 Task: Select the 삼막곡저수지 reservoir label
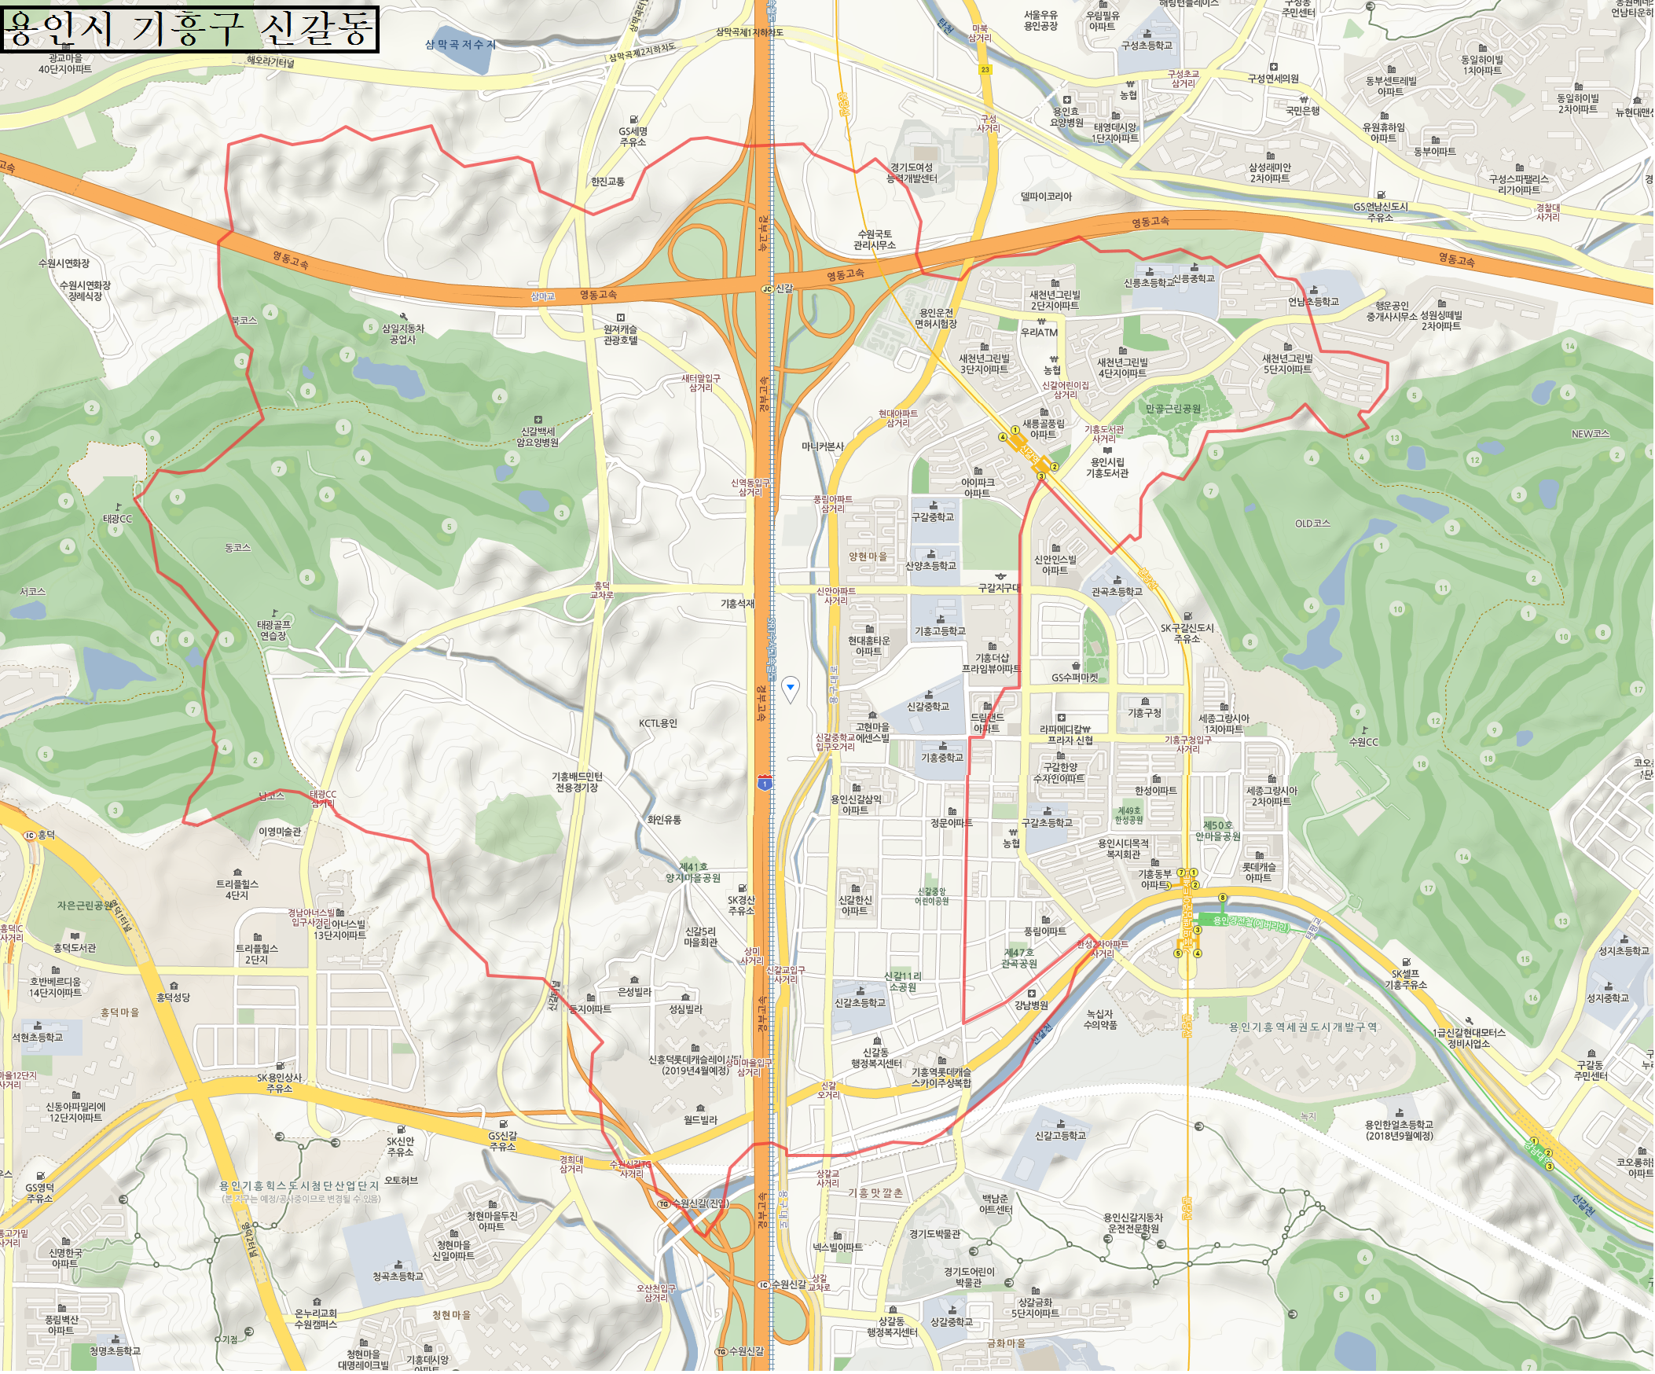point(461,45)
